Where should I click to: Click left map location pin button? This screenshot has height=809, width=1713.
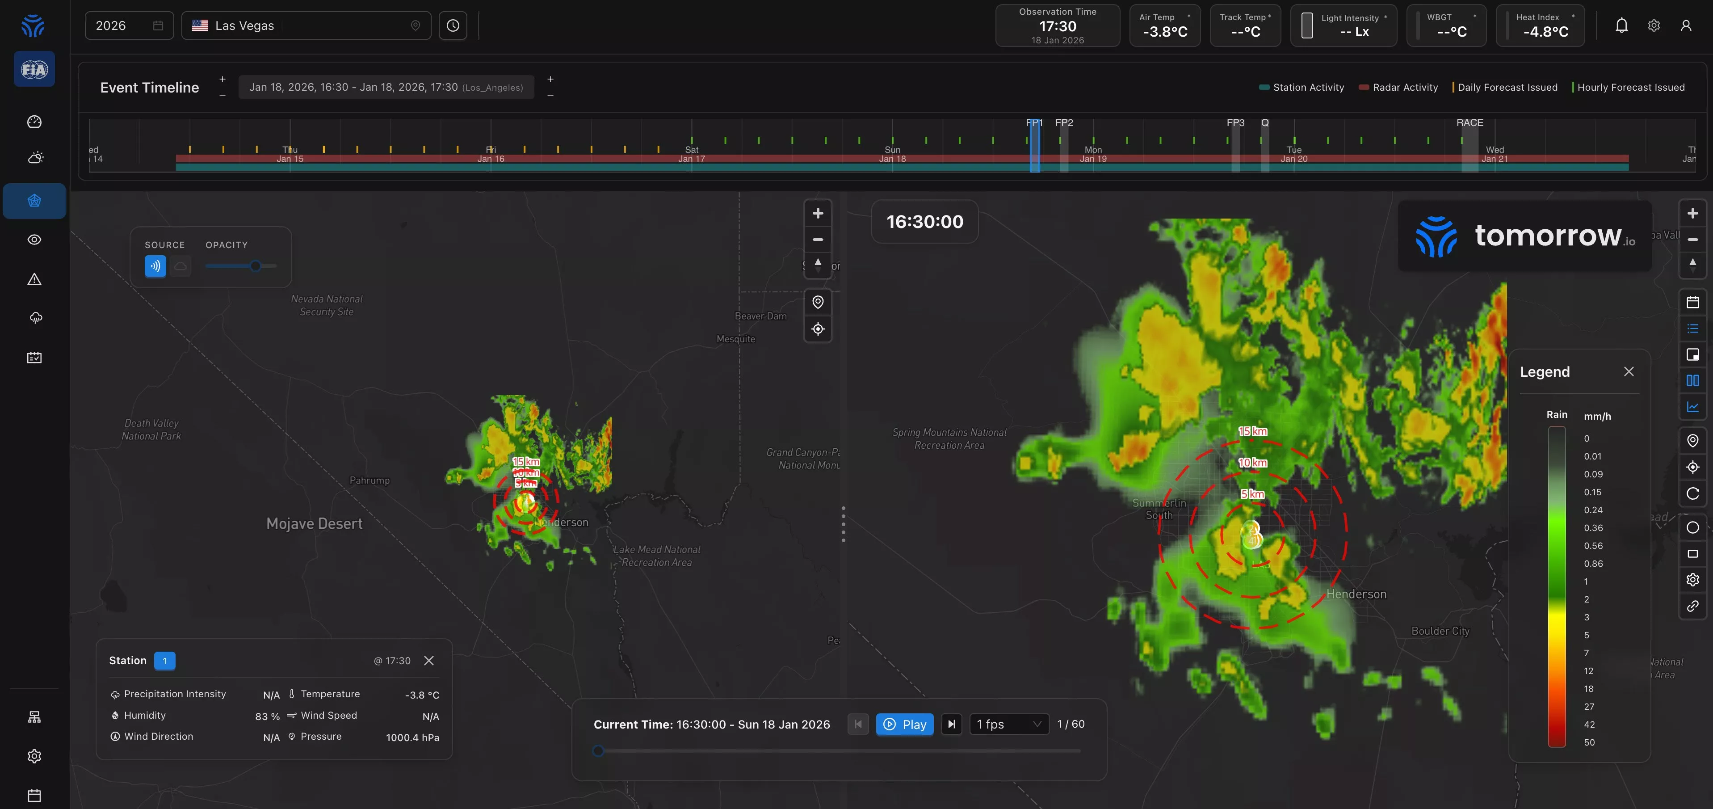[x=818, y=302]
